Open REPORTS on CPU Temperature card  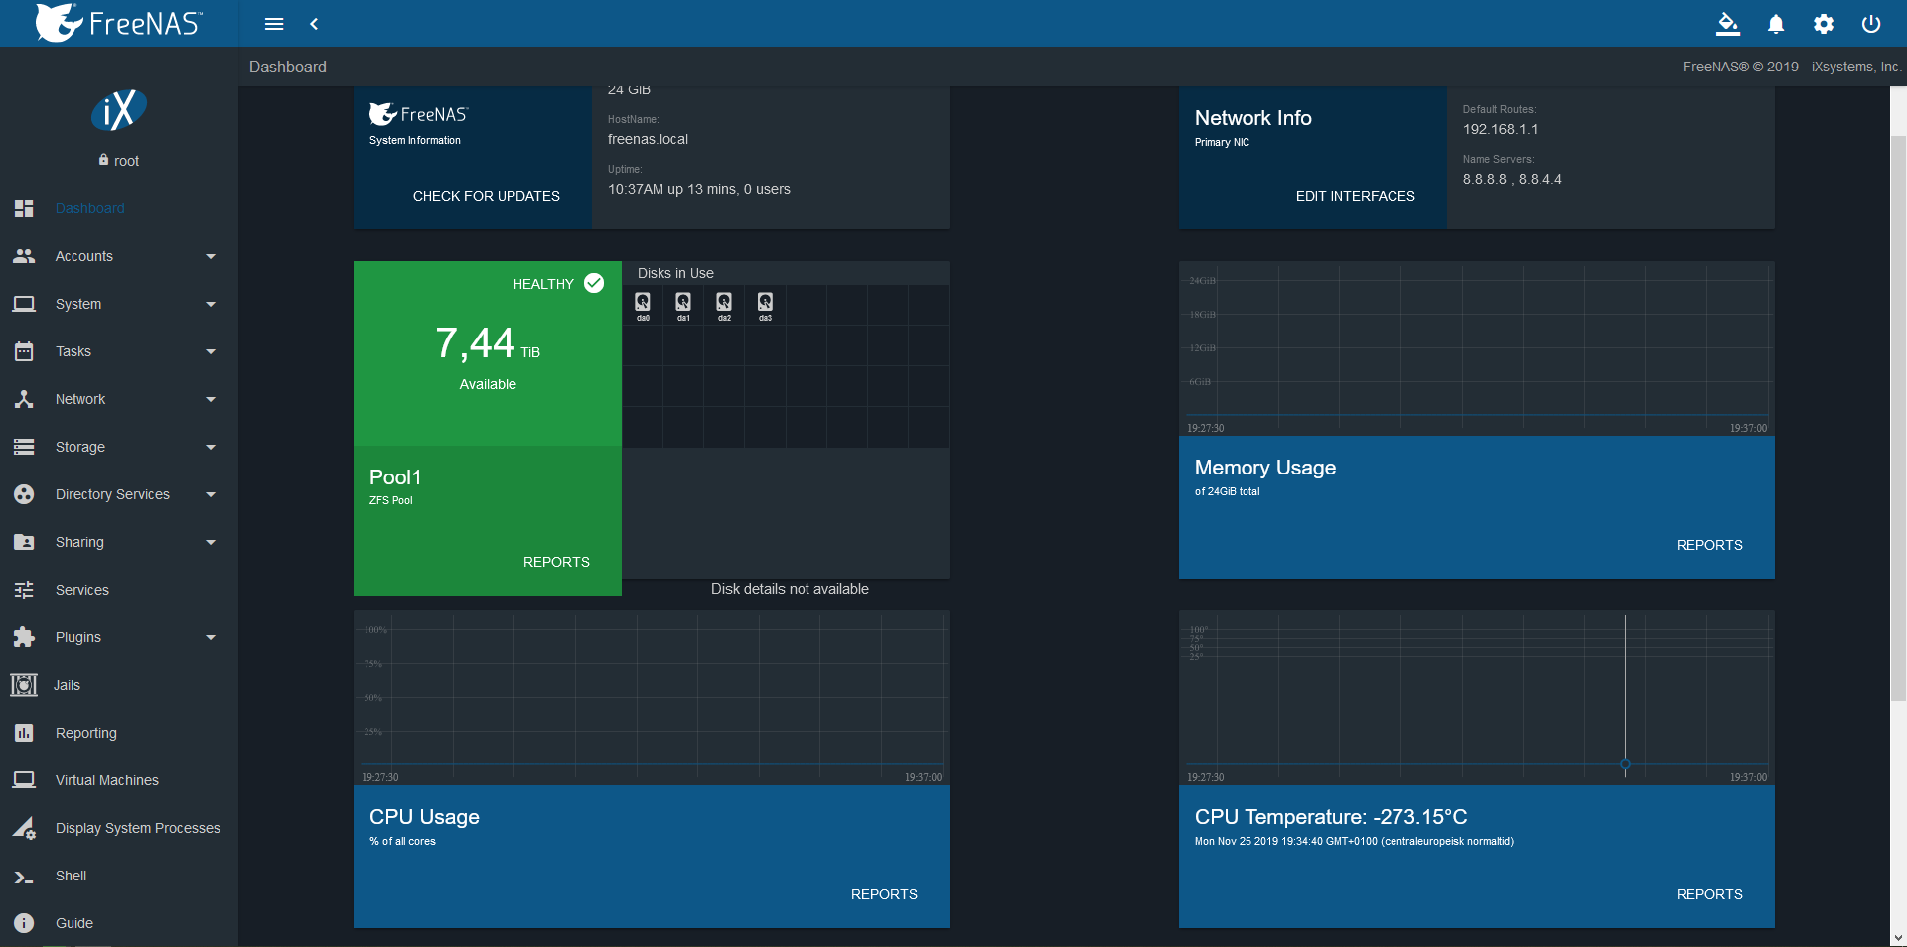1709,894
